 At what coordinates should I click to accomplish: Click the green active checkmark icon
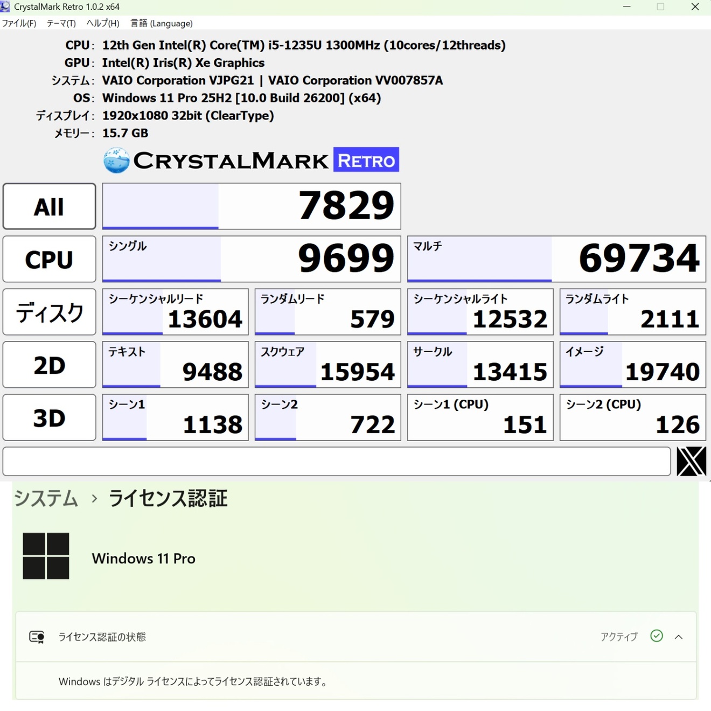tap(657, 636)
